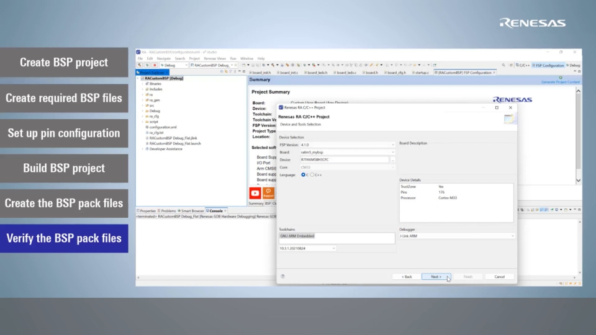
Task: Select the C language radio button
Action: click(x=304, y=175)
